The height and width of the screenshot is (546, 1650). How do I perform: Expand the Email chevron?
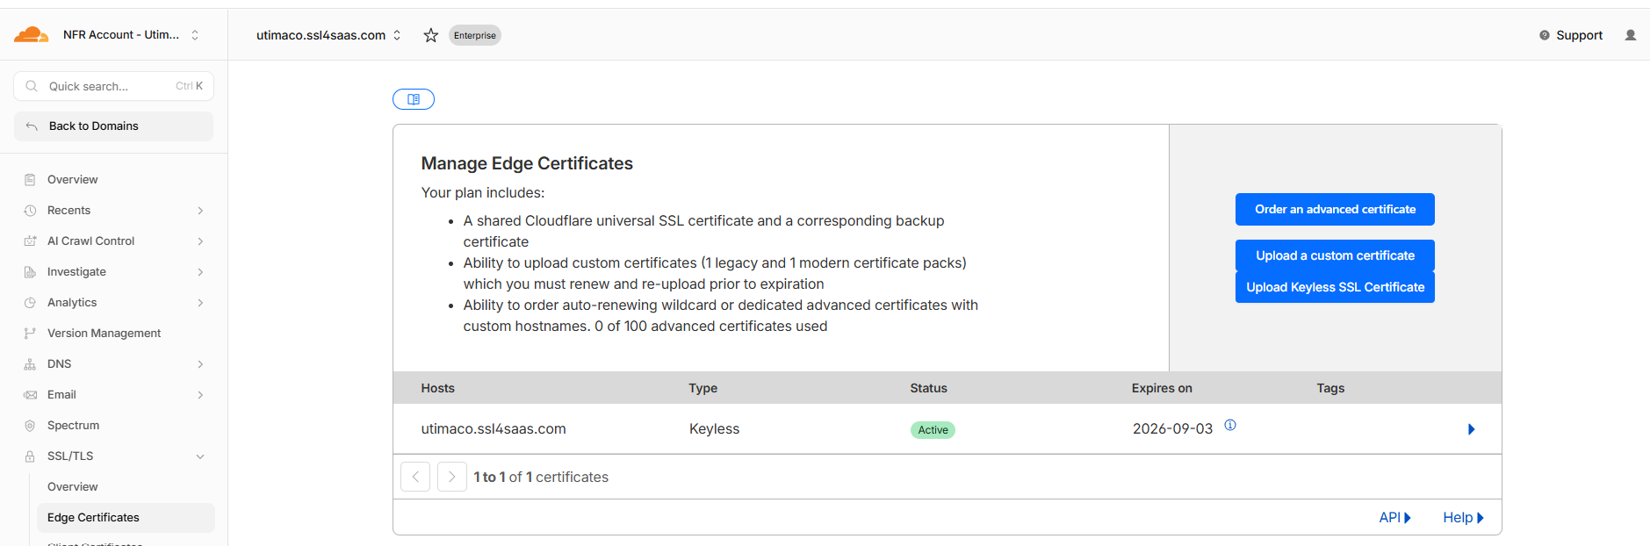200,395
